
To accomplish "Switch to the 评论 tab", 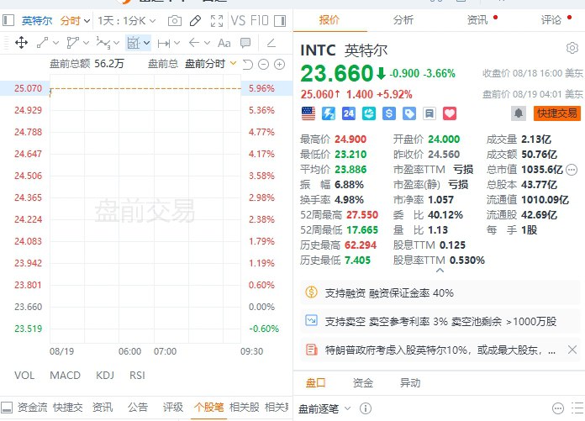I will [x=551, y=20].
